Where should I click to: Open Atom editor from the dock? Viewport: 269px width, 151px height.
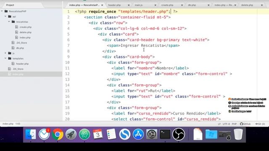click(84, 134)
